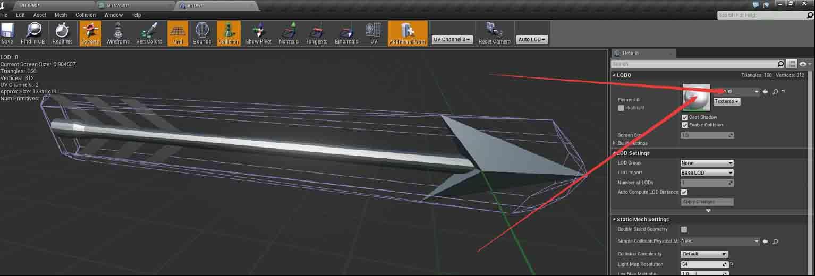Enable Normals display in toolbar
This screenshot has height=276, width=815.
(288, 33)
